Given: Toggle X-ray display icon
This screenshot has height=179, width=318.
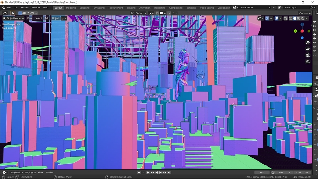Looking at the screenshot, I should tap(286, 18).
